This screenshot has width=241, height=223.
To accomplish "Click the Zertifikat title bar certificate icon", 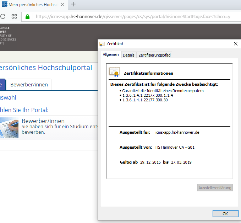I will pos(102,44).
